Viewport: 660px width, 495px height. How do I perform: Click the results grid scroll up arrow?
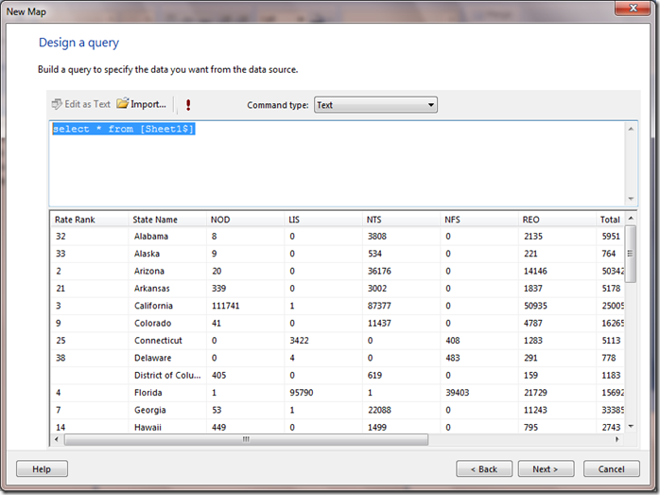[631, 218]
